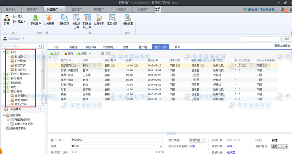
Task: Expand the 彩妆-兴趣定向 tree node
Action: (4, 74)
